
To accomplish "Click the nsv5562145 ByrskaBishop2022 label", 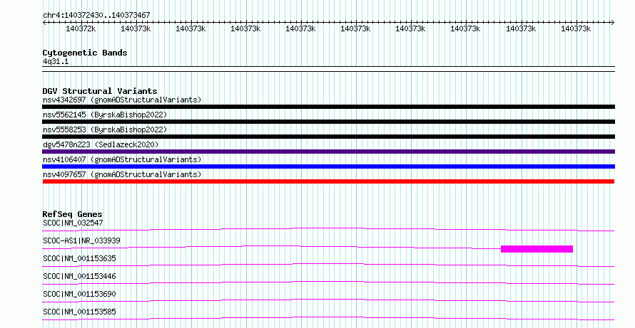I will (105, 115).
